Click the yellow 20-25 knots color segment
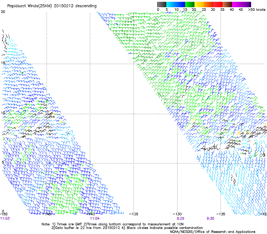Image resolution: width=267 pixels, height=234 pixels. pyautogui.click(x=199, y=4)
